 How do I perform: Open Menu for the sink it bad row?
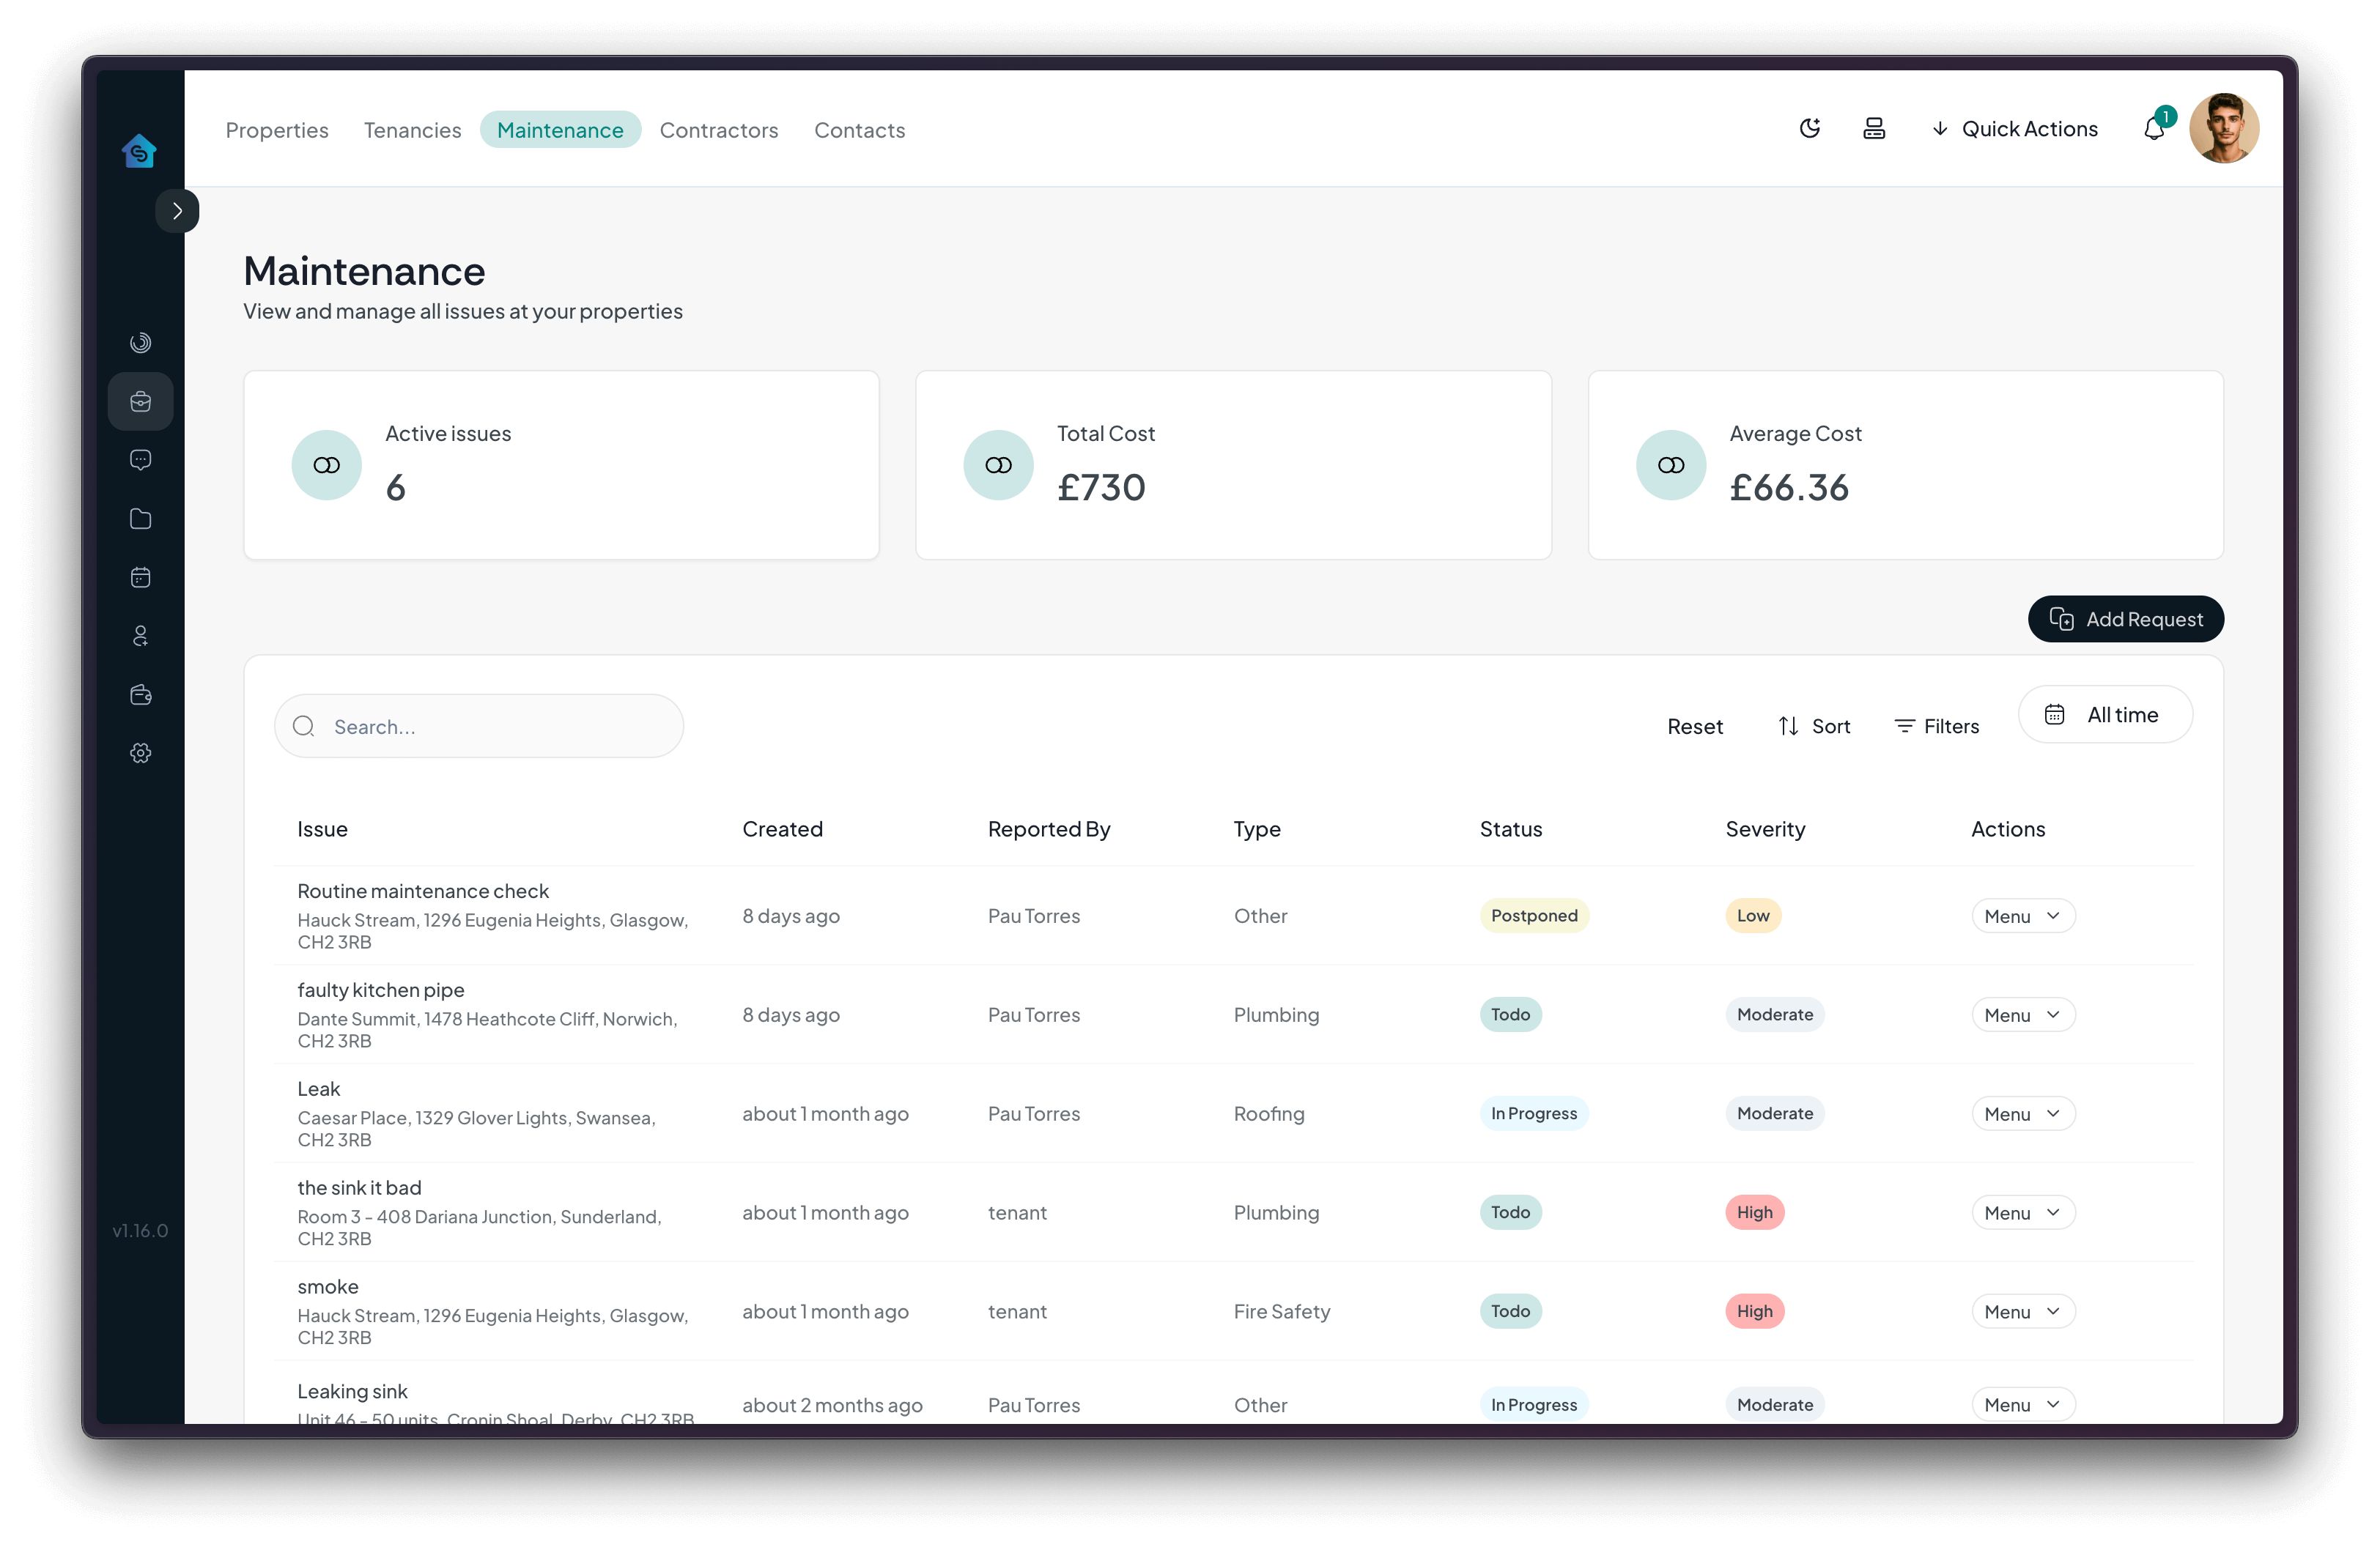2023,1213
